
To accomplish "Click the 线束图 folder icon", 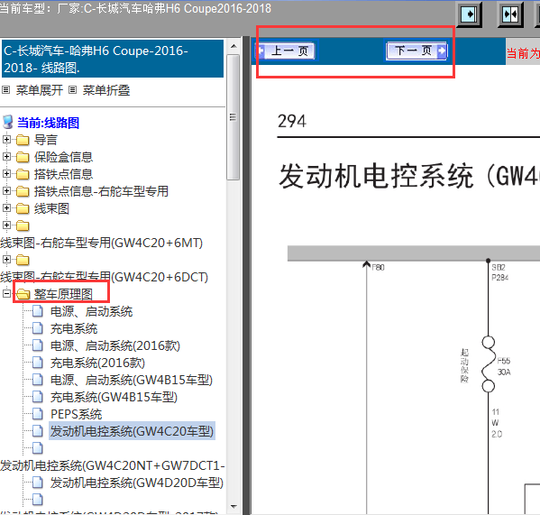I will point(23,208).
